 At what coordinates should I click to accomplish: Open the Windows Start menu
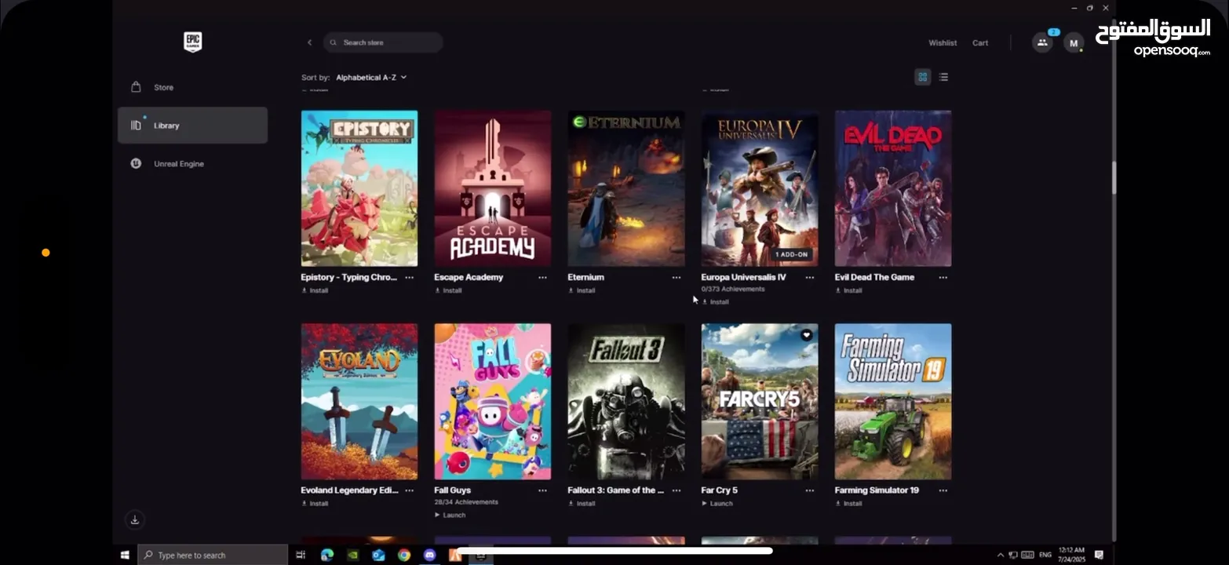click(125, 555)
